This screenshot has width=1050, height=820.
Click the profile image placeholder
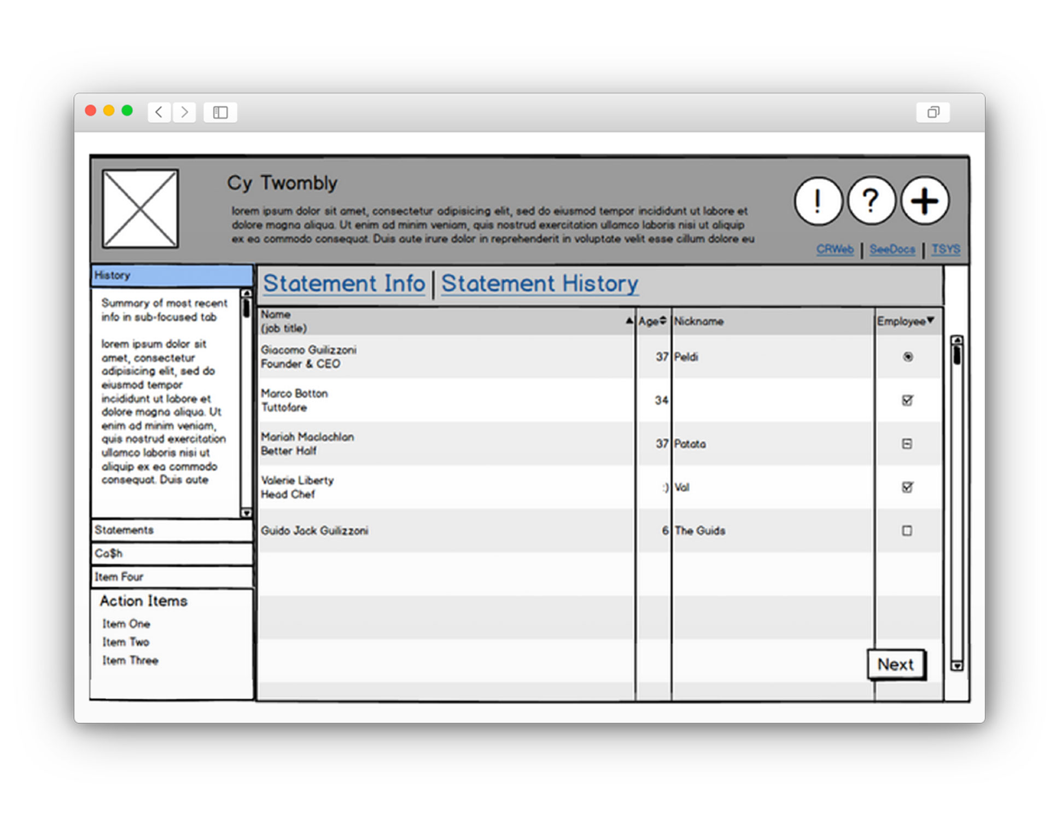(141, 208)
